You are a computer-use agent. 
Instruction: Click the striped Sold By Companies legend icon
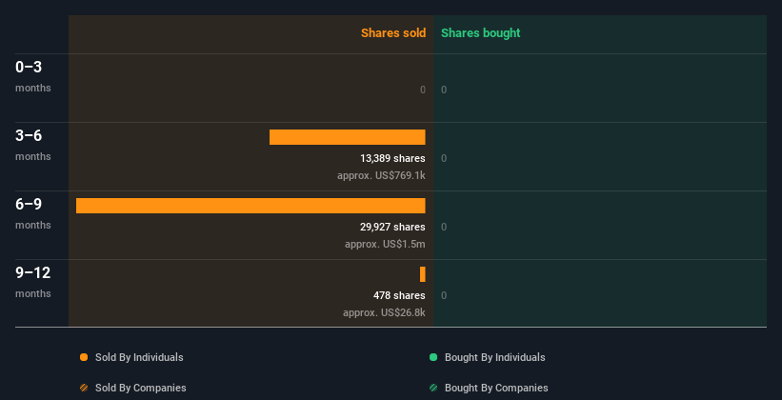point(84,388)
